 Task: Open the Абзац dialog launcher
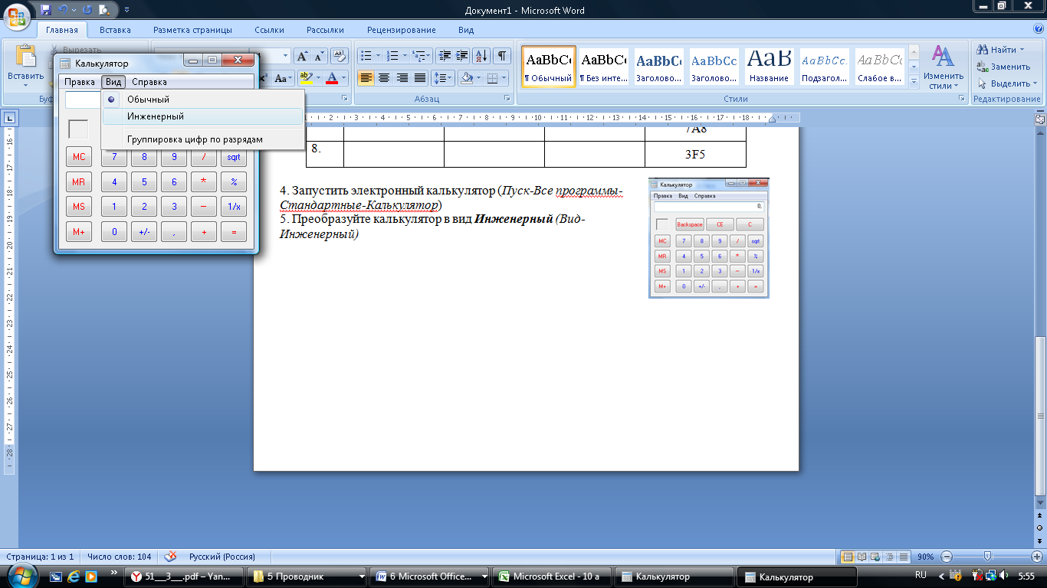507,99
